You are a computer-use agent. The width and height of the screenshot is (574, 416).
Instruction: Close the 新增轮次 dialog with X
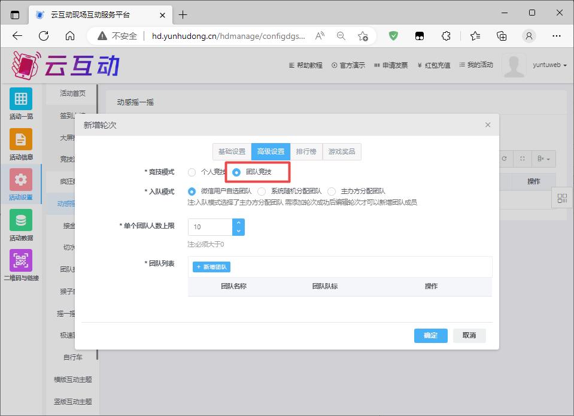487,125
